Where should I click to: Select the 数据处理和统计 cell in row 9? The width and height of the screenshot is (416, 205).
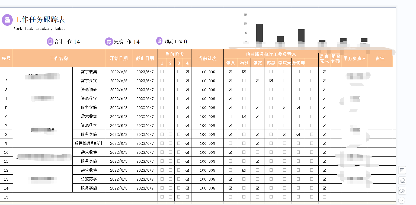(x=89, y=143)
